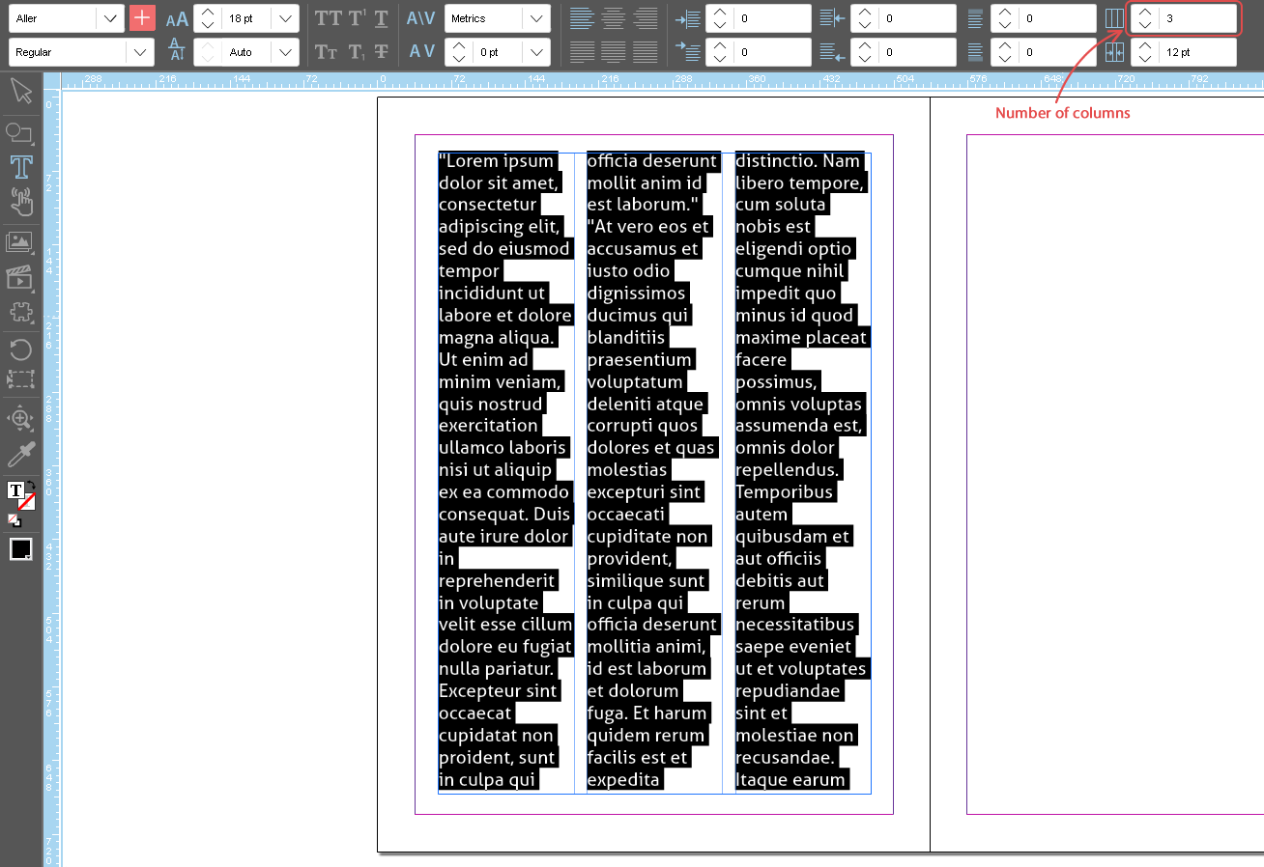The image size is (1264, 867).
Task: Select the Image placement tool
Action: click(x=19, y=242)
